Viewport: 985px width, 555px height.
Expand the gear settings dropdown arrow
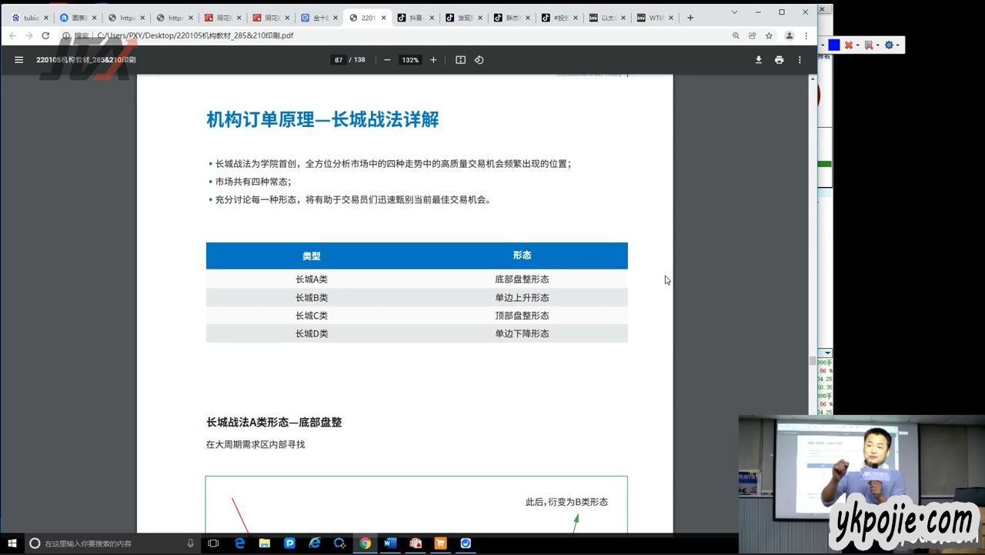897,45
